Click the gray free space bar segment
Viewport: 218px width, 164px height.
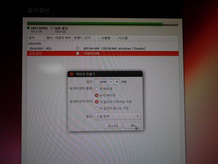170,24
